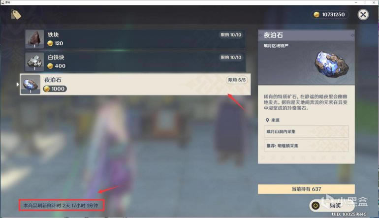Click the shop price tag icon
Viewport: 379px width, 218px height.
(17, 15)
